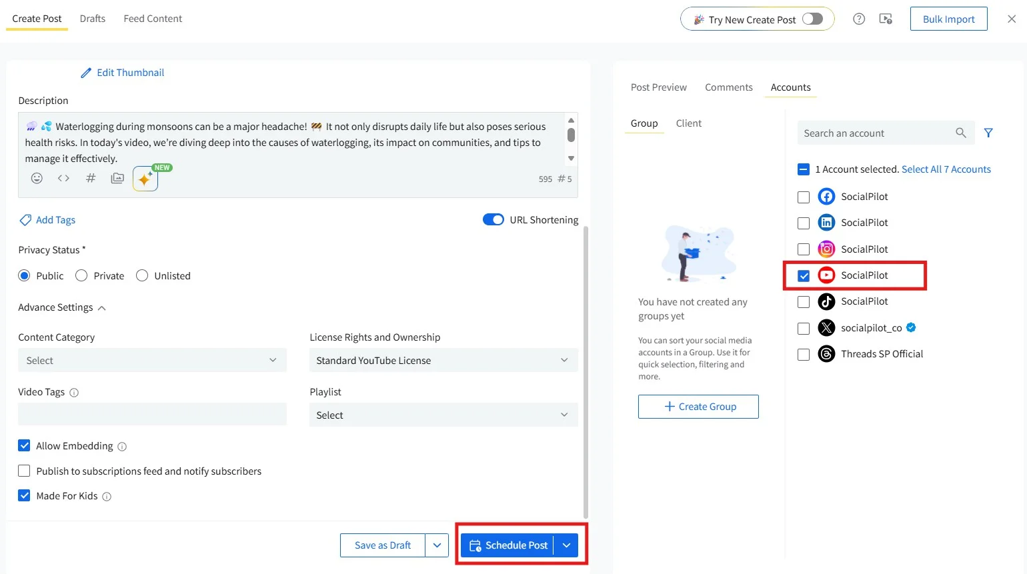Open the media gallery icon in Description

[x=117, y=178]
